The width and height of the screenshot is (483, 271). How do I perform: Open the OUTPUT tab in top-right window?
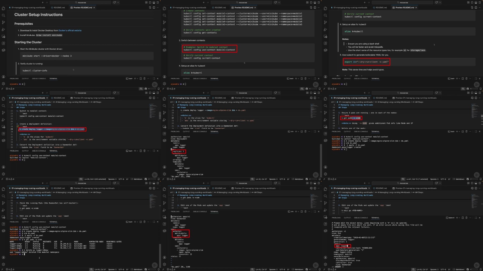click(347, 79)
